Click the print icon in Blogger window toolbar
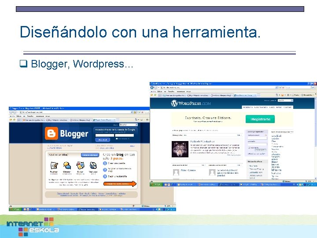 (x=147, y=120)
